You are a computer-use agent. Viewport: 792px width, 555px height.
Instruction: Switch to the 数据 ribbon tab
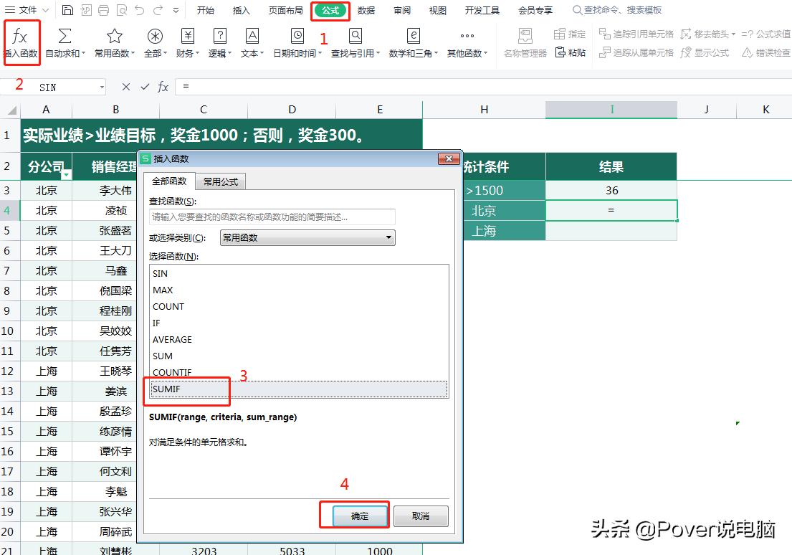tap(366, 10)
